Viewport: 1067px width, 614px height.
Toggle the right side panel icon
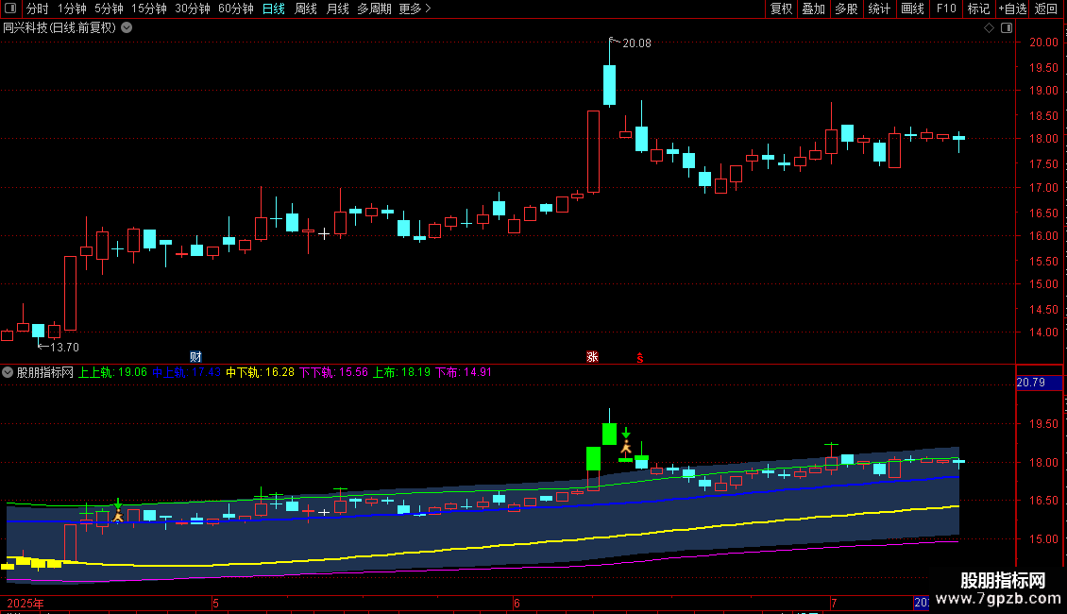(1007, 28)
